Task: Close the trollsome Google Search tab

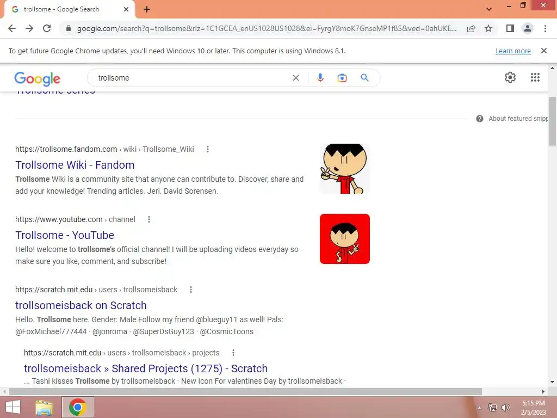Action: click(126, 9)
